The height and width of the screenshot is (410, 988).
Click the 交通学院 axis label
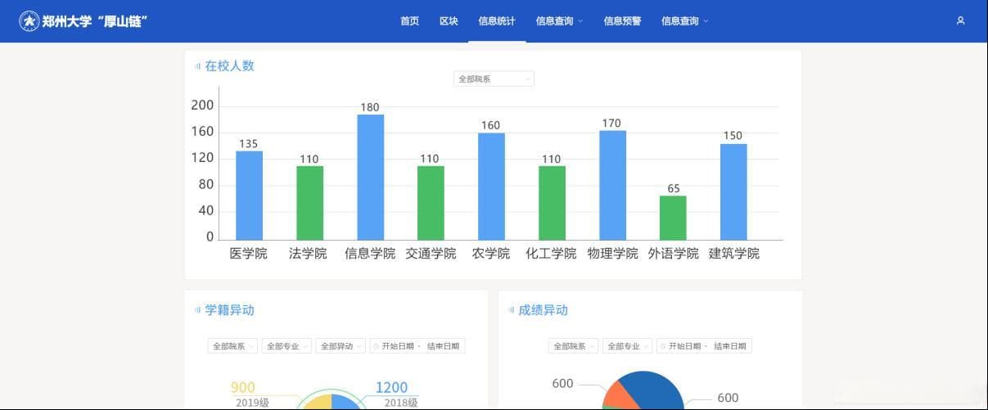point(431,254)
